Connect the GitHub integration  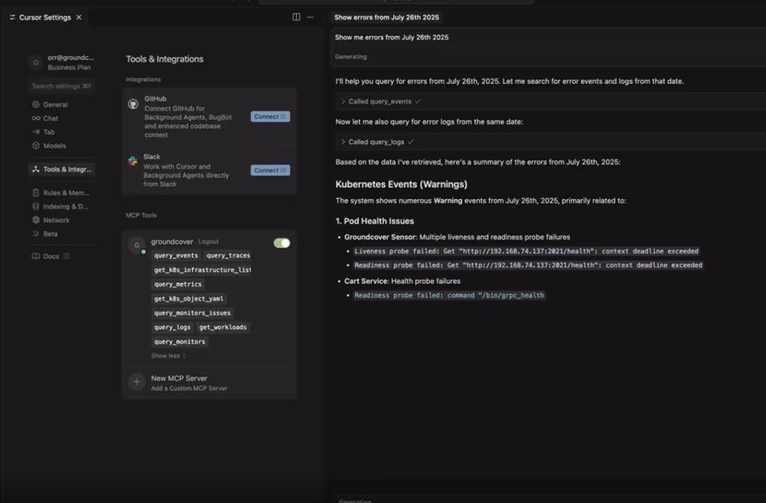[x=270, y=117]
